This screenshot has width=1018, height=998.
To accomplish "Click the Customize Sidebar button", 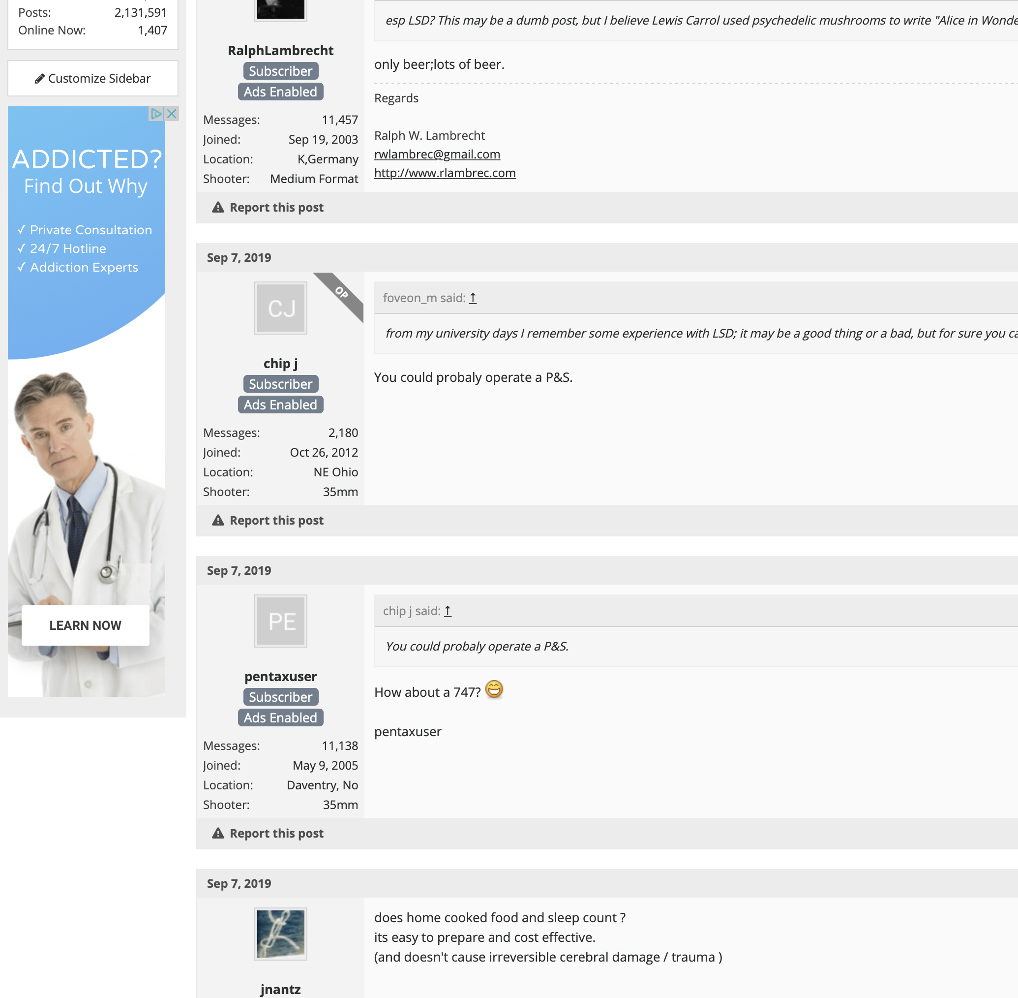I will coord(93,78).
